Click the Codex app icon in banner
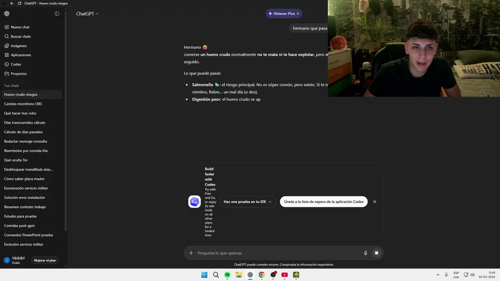Viewport: 500px width, 281px height. coord(195,202)
